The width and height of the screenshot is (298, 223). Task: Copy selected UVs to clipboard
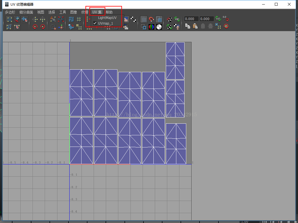(188, 26)
